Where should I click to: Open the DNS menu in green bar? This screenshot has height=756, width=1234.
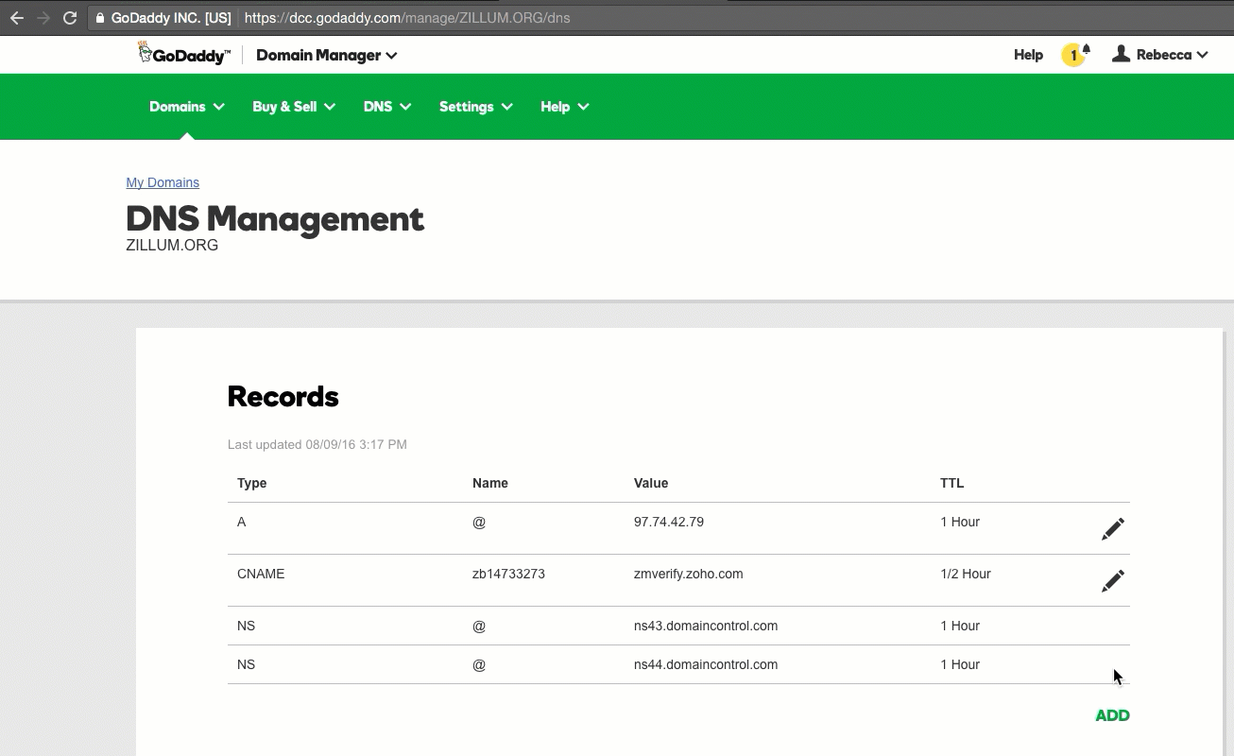[386, 107]
